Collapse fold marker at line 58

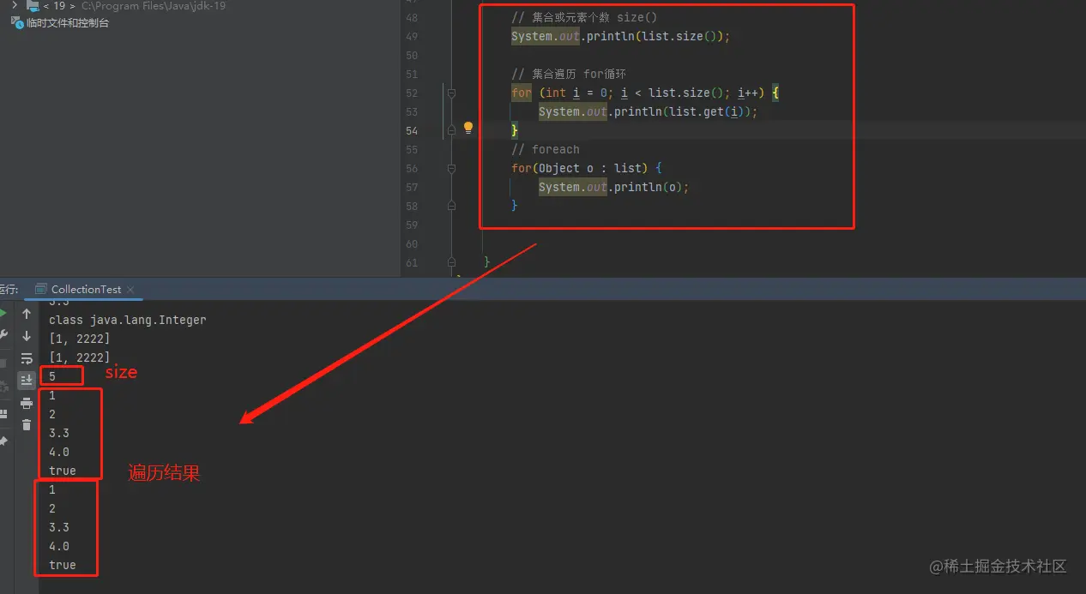tap(452, 206)
